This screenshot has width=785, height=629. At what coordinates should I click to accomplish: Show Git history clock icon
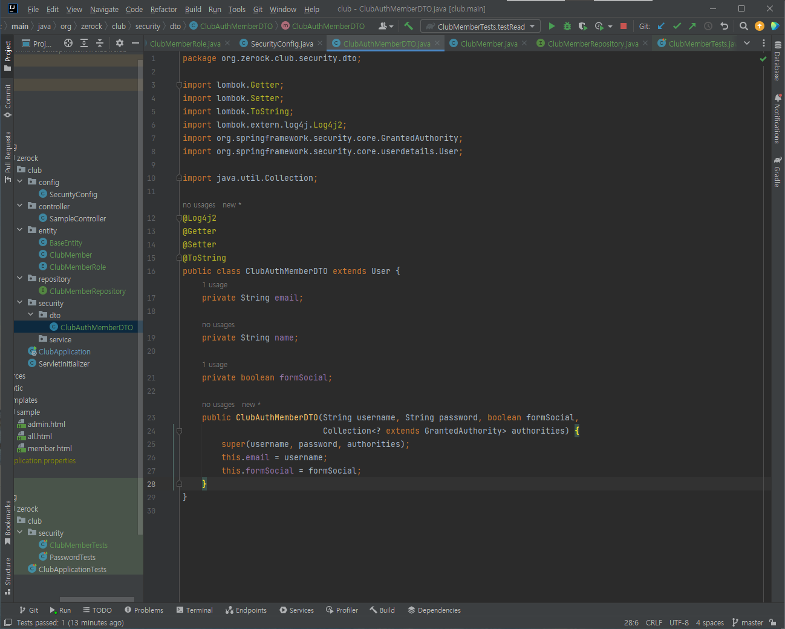coord(708,26)
